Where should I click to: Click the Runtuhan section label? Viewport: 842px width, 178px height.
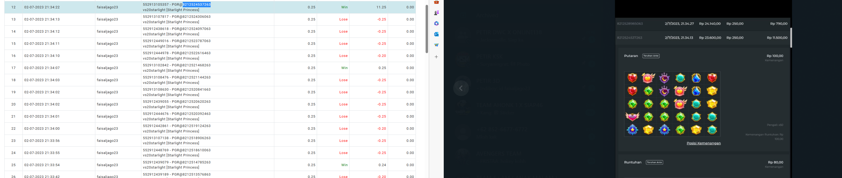[632, 162]
